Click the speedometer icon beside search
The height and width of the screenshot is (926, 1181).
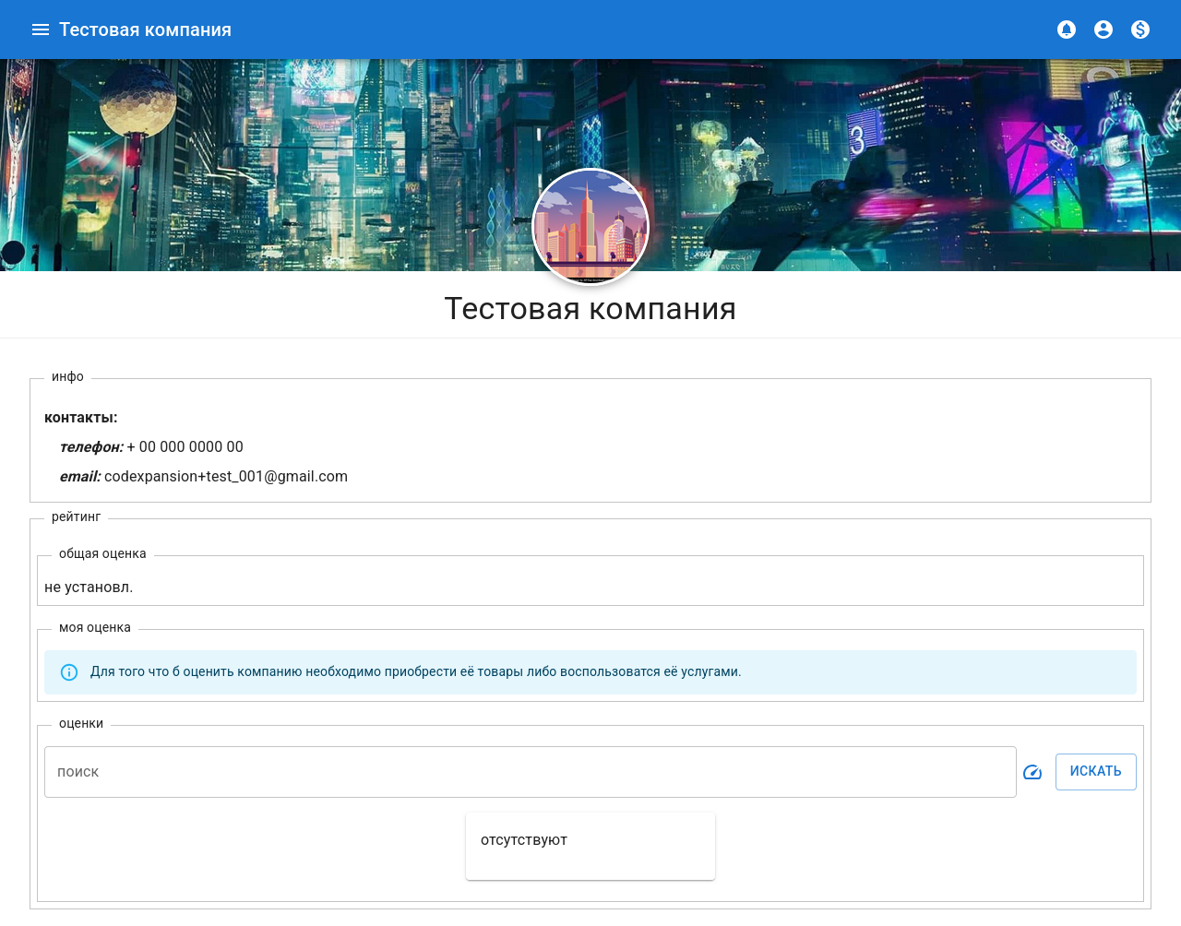1032,772
